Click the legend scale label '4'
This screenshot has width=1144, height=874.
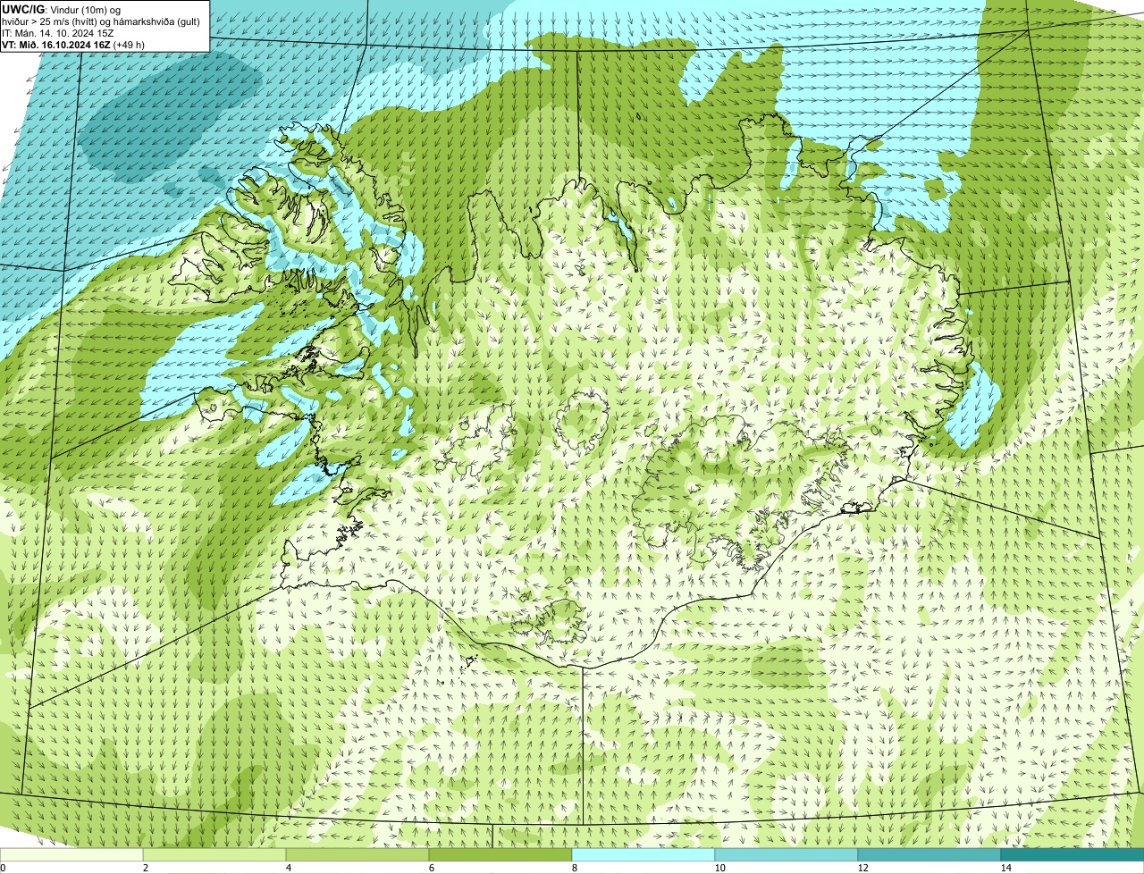point(288,868)
